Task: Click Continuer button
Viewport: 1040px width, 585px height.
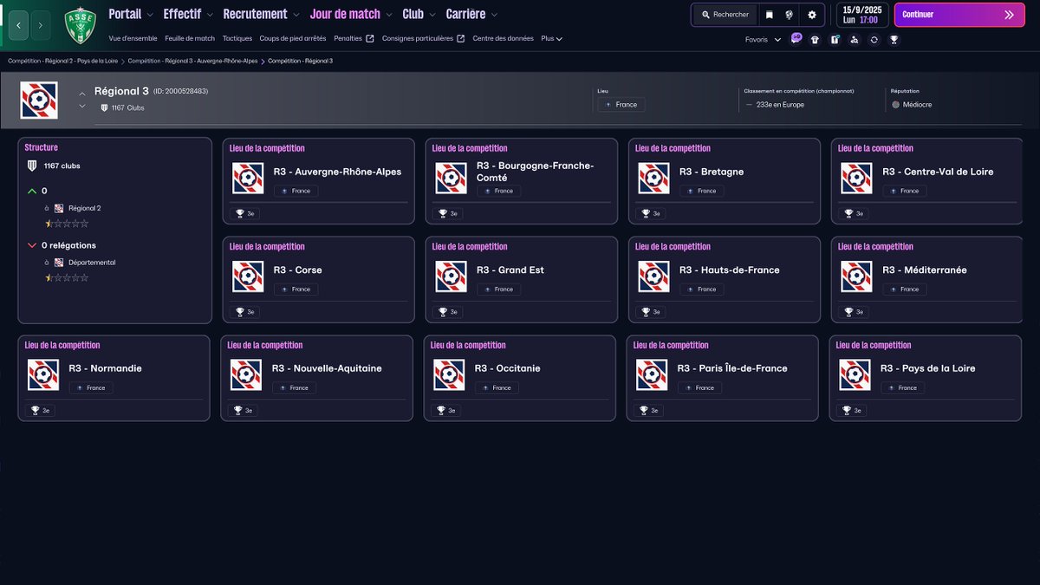Action: coord(959,15)
